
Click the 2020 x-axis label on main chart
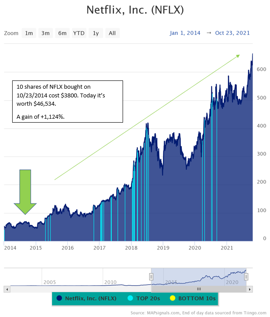[195, 248]
